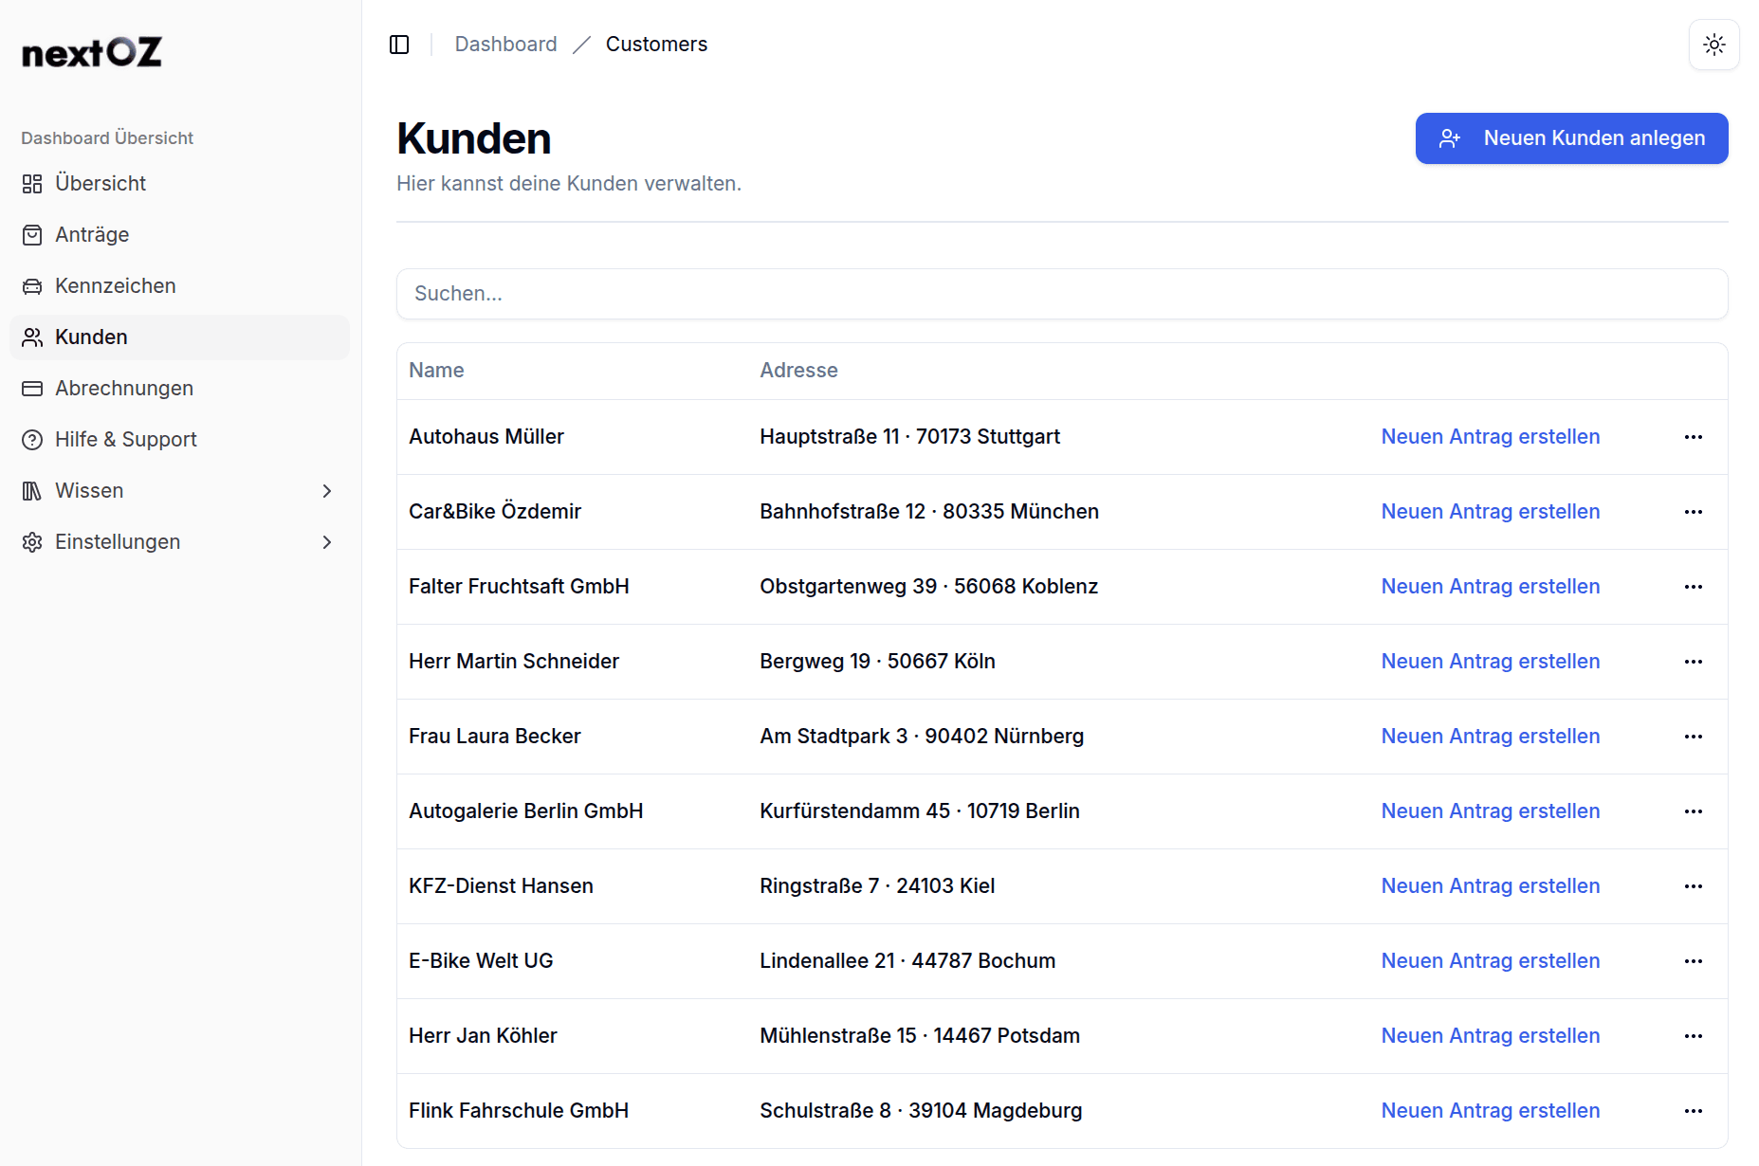The height and width of the screenshot is (1166, 1759).
Task: Go to Dashboard via the breadcrumb
Action: (505, 44)
